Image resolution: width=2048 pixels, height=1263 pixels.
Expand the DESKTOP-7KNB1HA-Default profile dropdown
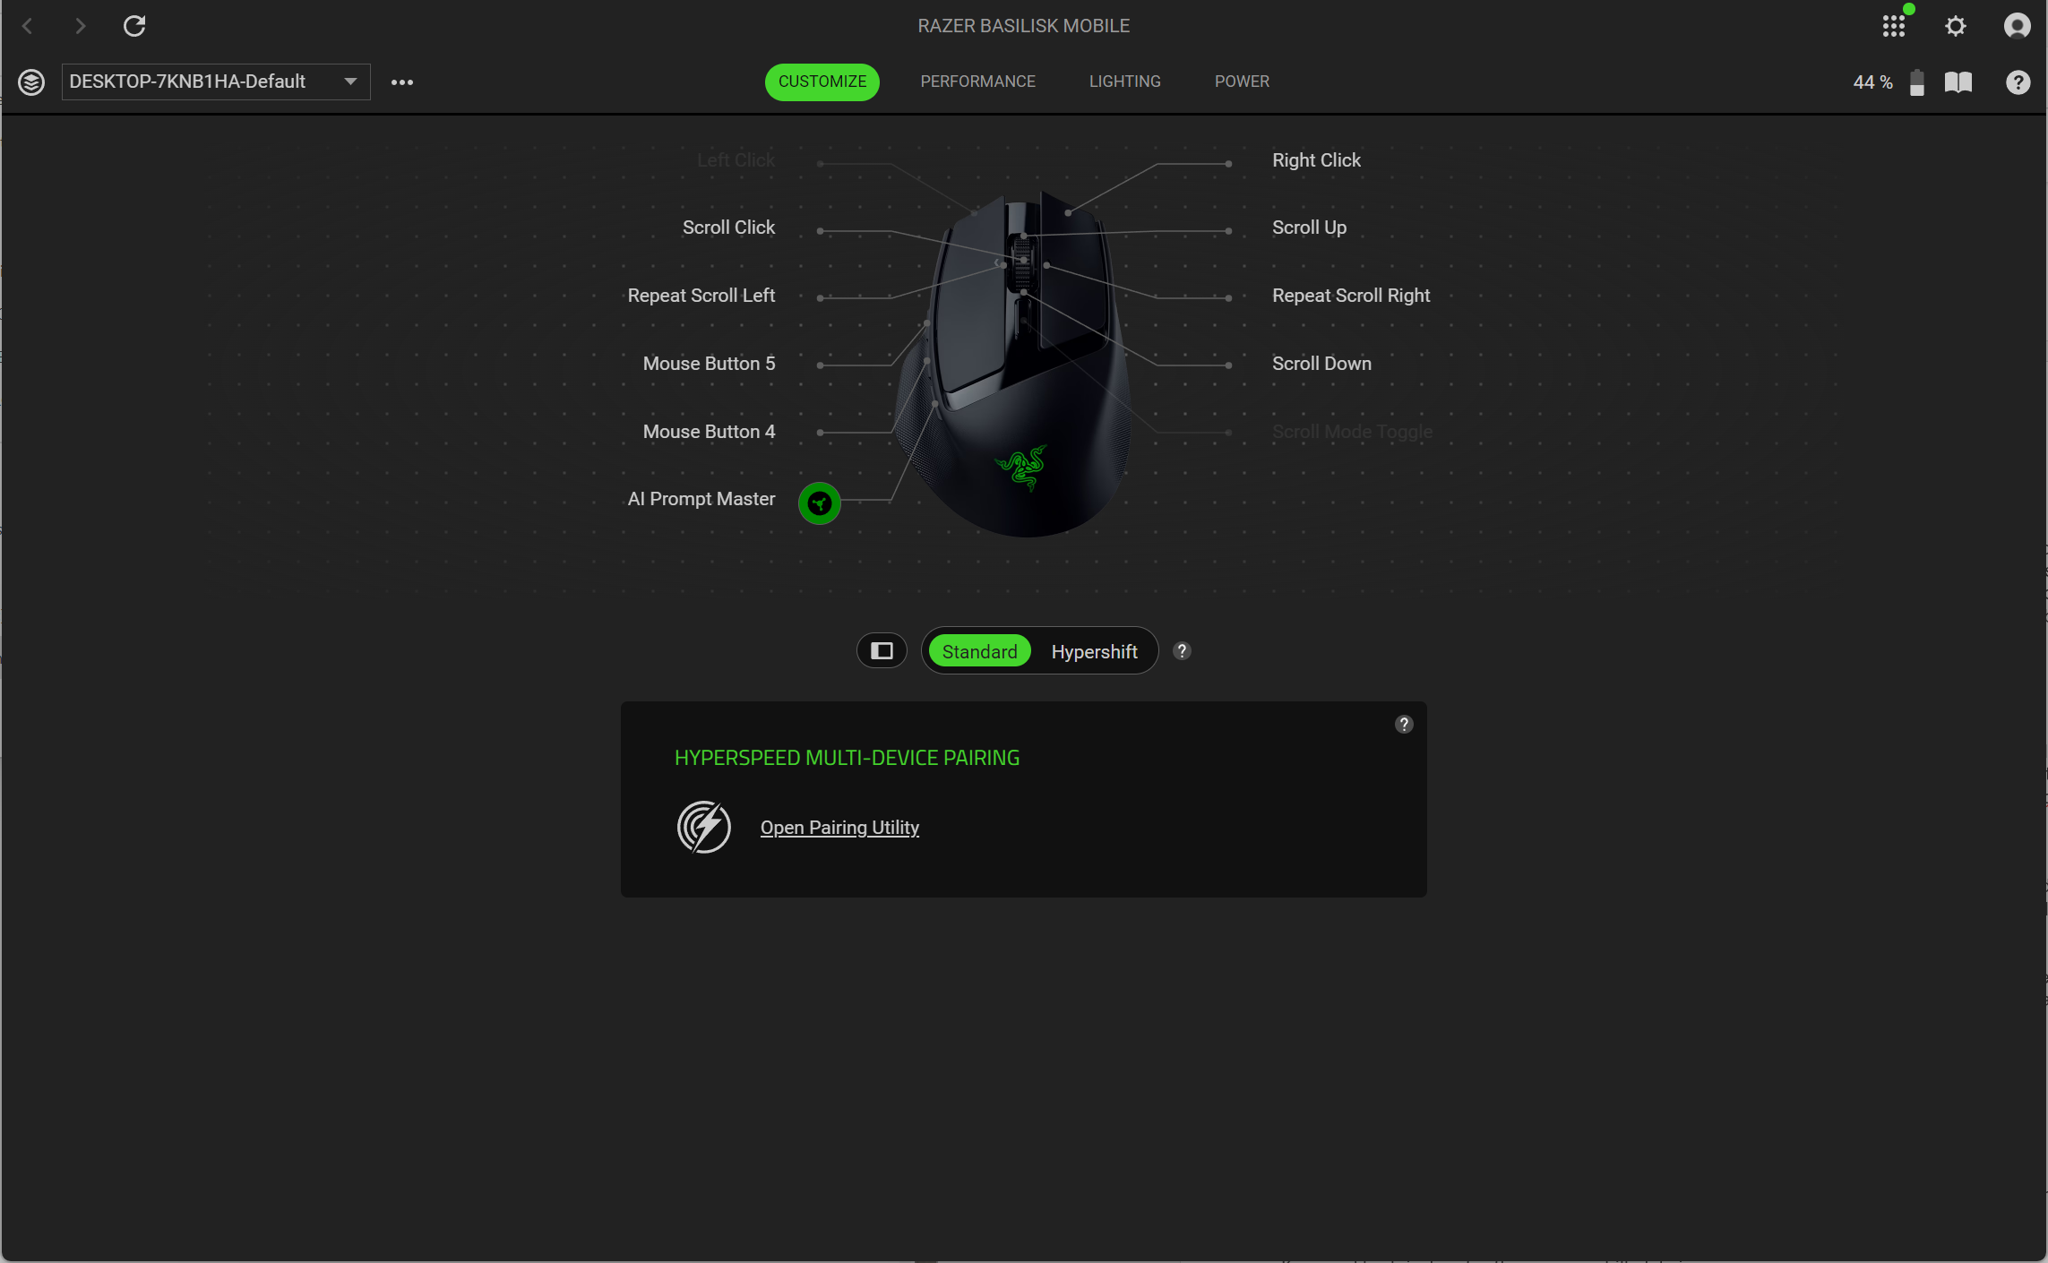pyautogui.click(x=216, y=82)
